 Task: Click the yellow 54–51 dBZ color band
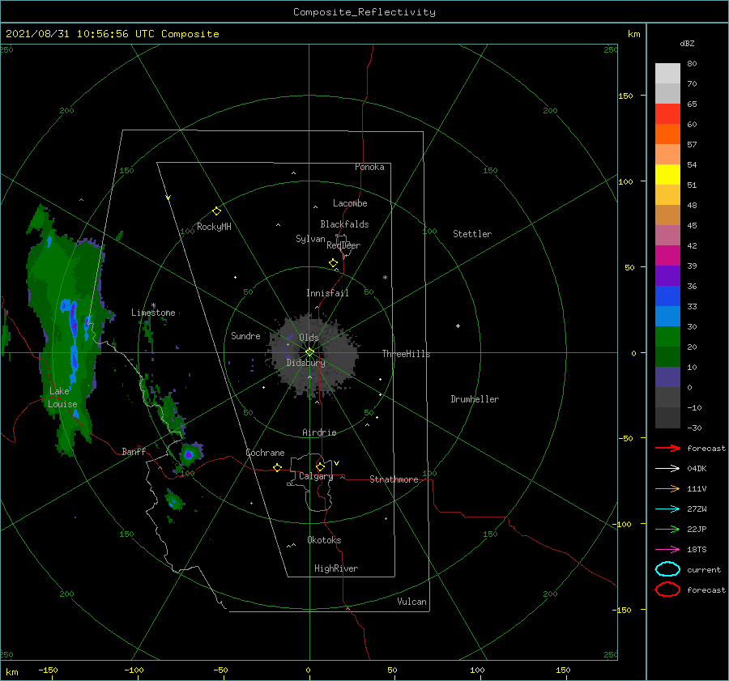pos(667,175)
